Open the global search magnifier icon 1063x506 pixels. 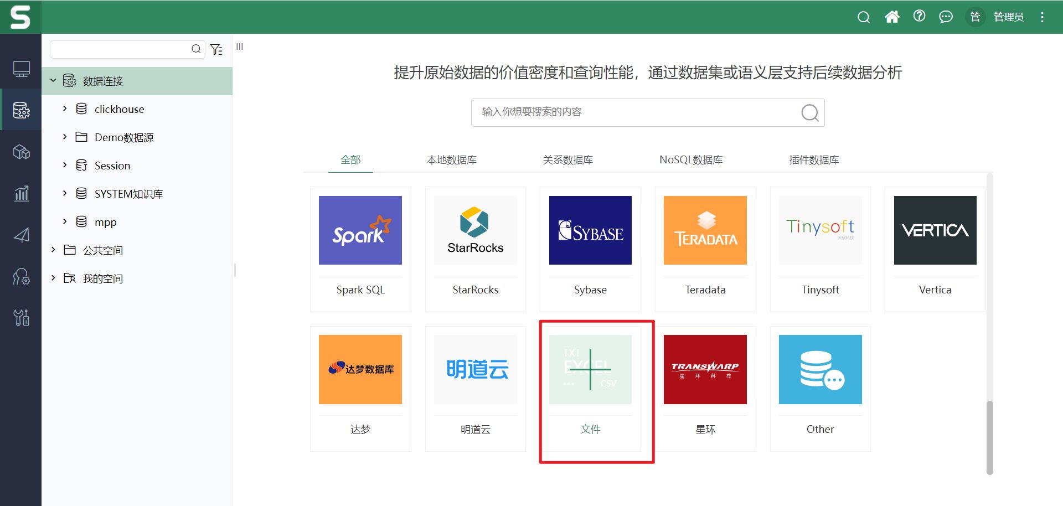pos(863,17)
